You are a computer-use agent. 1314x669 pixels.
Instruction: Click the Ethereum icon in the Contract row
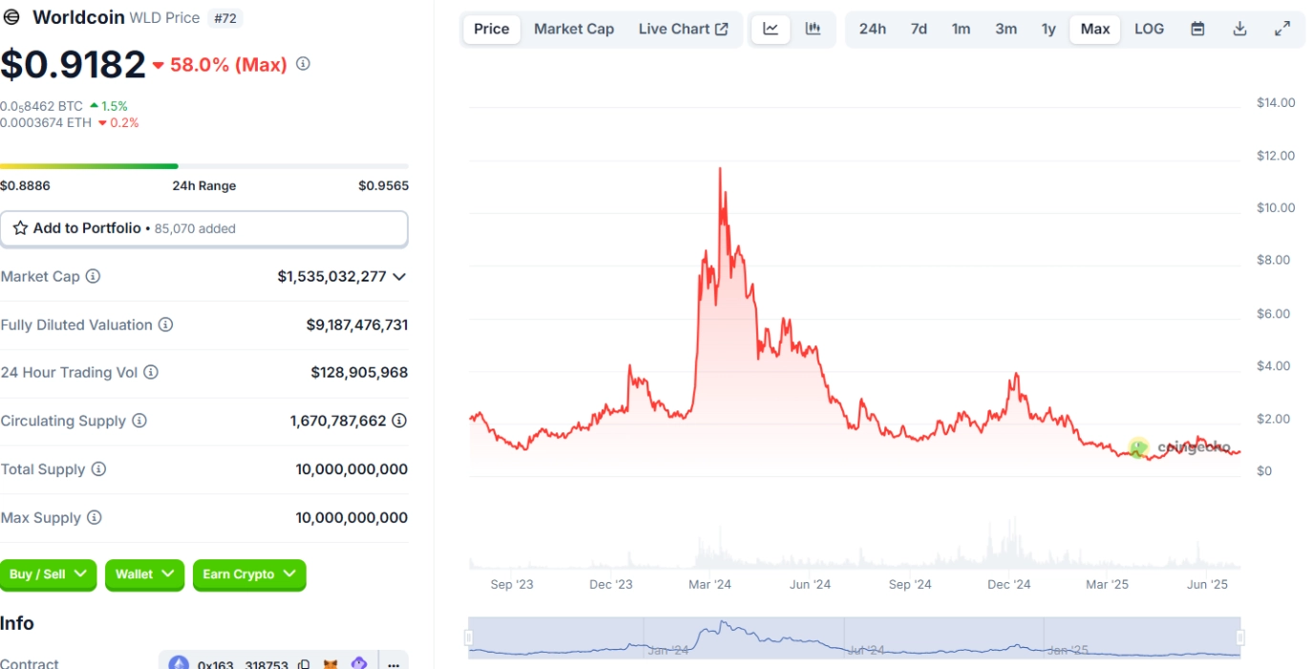coord(179,663)
